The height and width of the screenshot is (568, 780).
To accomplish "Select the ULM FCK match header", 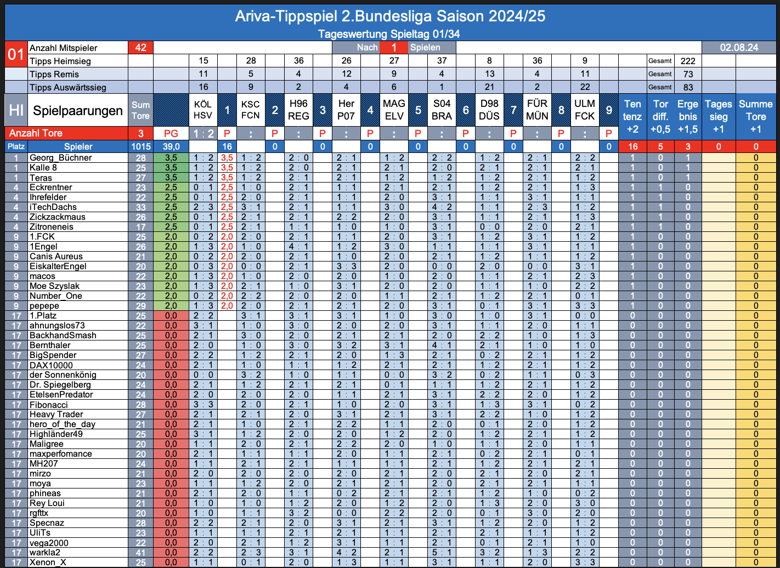I will [x=585, y=110].
